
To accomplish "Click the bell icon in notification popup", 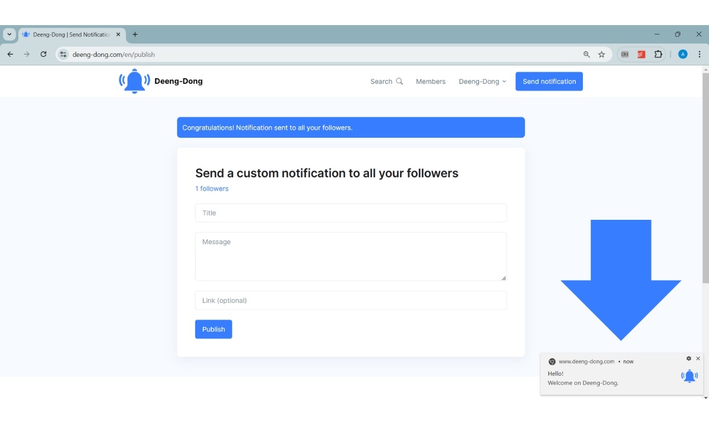I will (x=690, y=376).
